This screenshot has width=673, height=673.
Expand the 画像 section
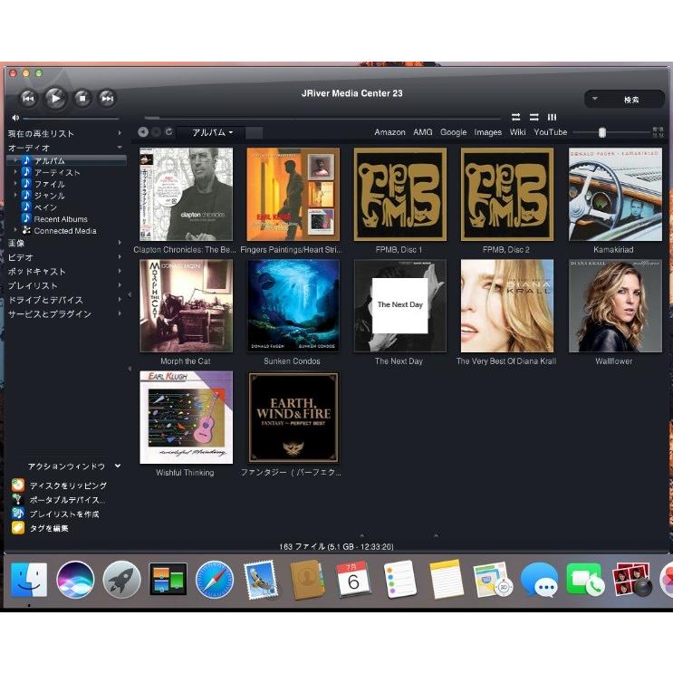click(x=120, y=243)
